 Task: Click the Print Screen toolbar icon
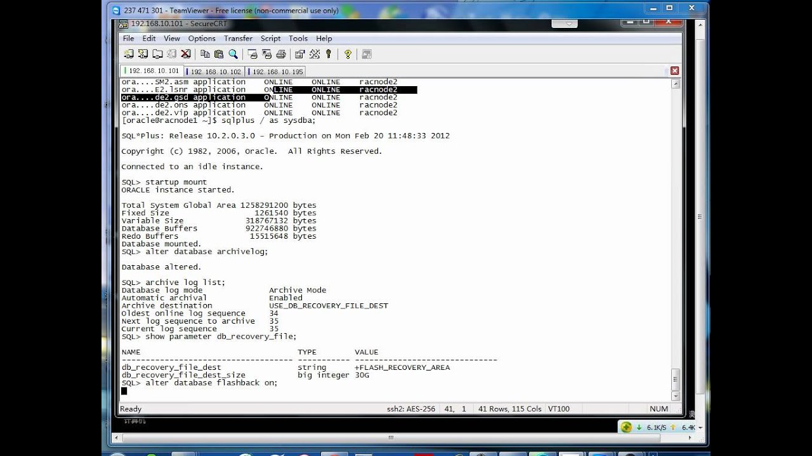point(252,54)
